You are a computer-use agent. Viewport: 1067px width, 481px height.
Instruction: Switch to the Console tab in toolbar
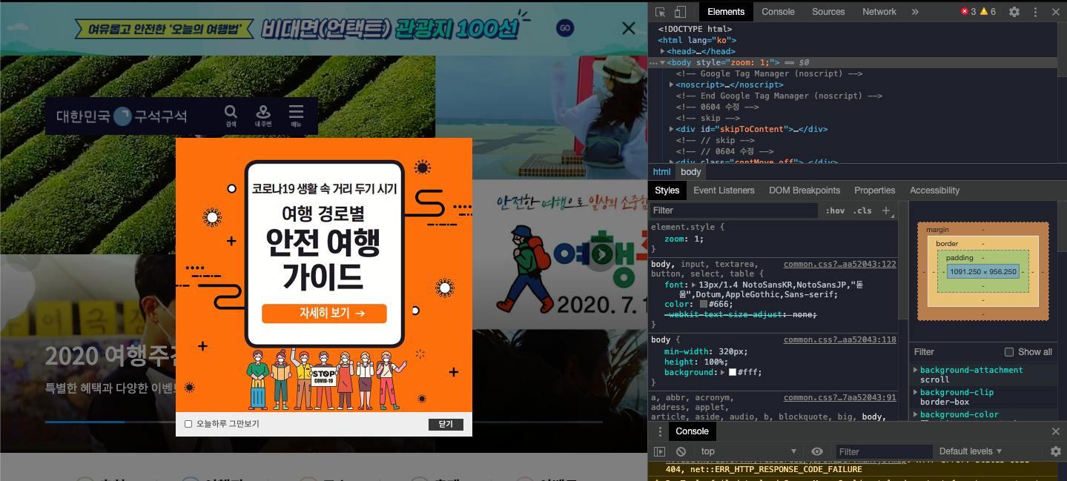click(x=778, y=12)
